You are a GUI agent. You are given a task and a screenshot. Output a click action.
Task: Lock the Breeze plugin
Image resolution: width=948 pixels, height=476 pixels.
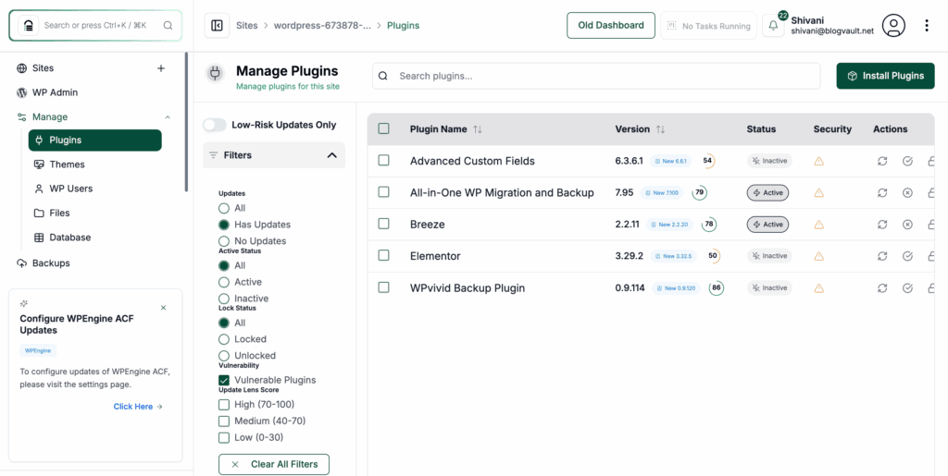coord(931,225)
